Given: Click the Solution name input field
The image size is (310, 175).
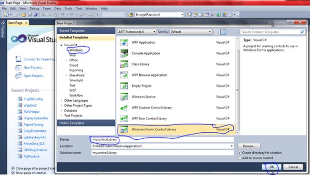Looking at the screenshot, I should (x=163, y=153).
